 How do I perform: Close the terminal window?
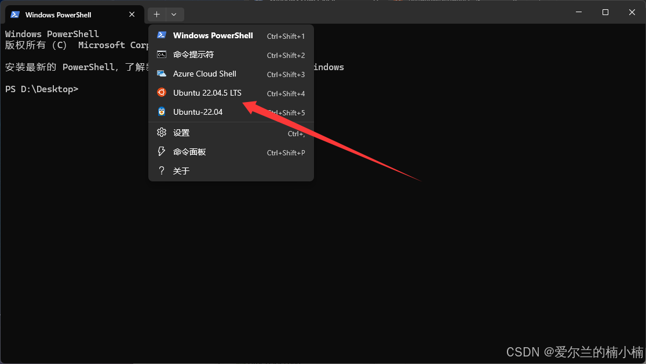[x=632, y=12]
